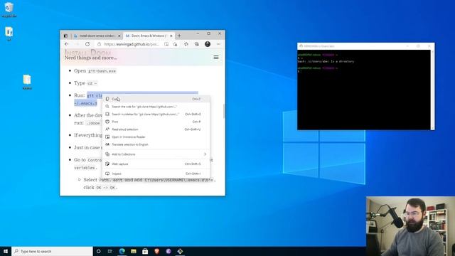
Task: Select Inspect in the context menu
Action: [x=156, y=174]
